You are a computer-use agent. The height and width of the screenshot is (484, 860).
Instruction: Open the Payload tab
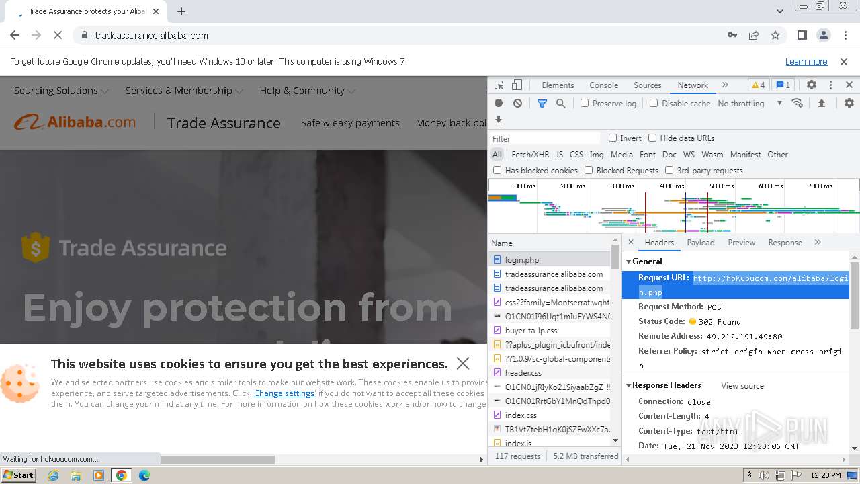pyautogui.click(x=701, y=243)
